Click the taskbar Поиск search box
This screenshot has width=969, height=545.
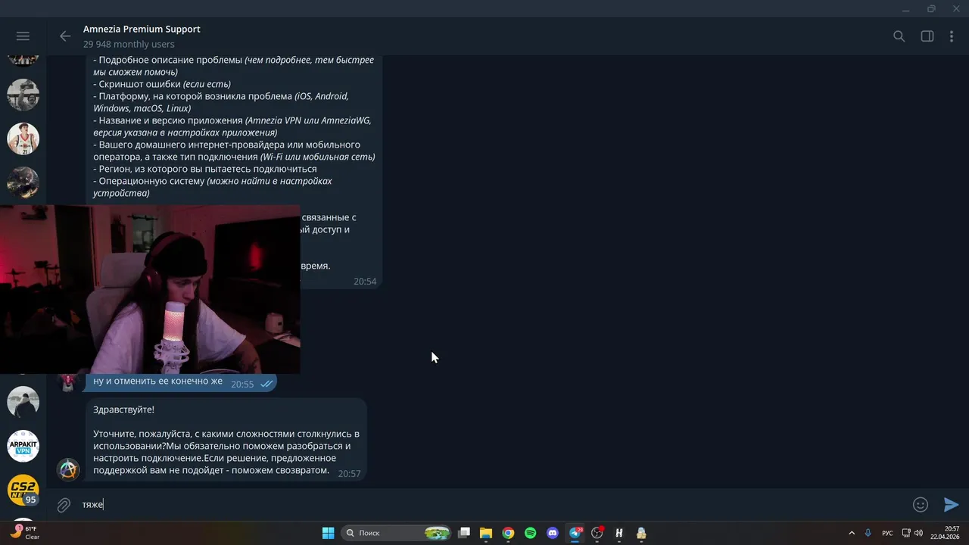(397, 533)
